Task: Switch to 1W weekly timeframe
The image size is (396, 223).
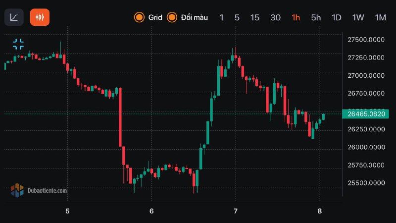Action: pyautogui.click(x=358, y=17)
